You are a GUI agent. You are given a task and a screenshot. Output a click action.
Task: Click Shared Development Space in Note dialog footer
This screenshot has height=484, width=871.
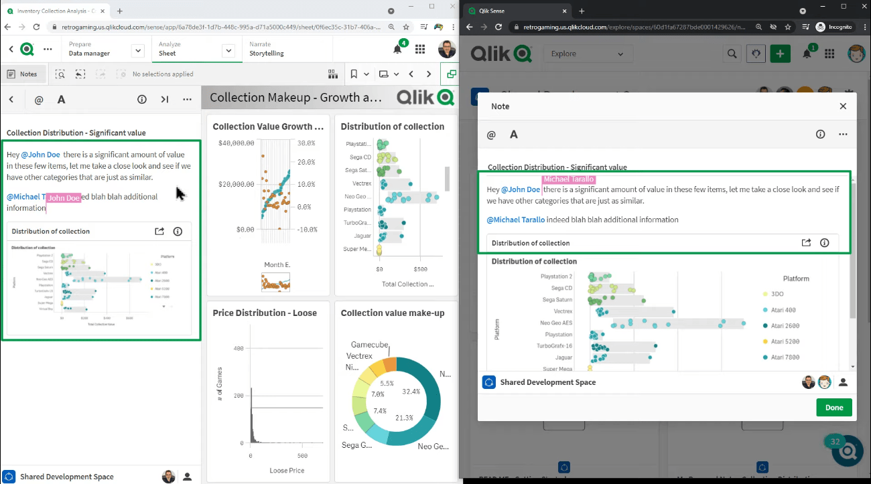click(x=547, y=382)
